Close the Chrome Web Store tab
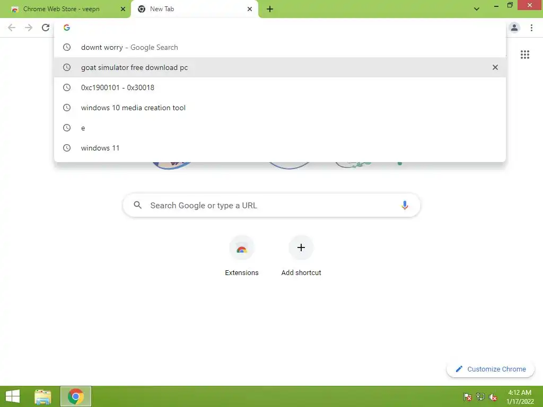The image size is (543, 407). pyautogui.click(x=122, y=9)
